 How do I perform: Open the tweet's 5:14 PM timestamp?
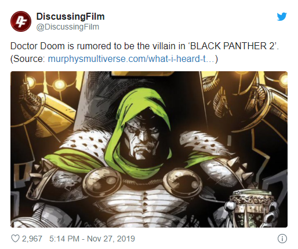[64, 239]
